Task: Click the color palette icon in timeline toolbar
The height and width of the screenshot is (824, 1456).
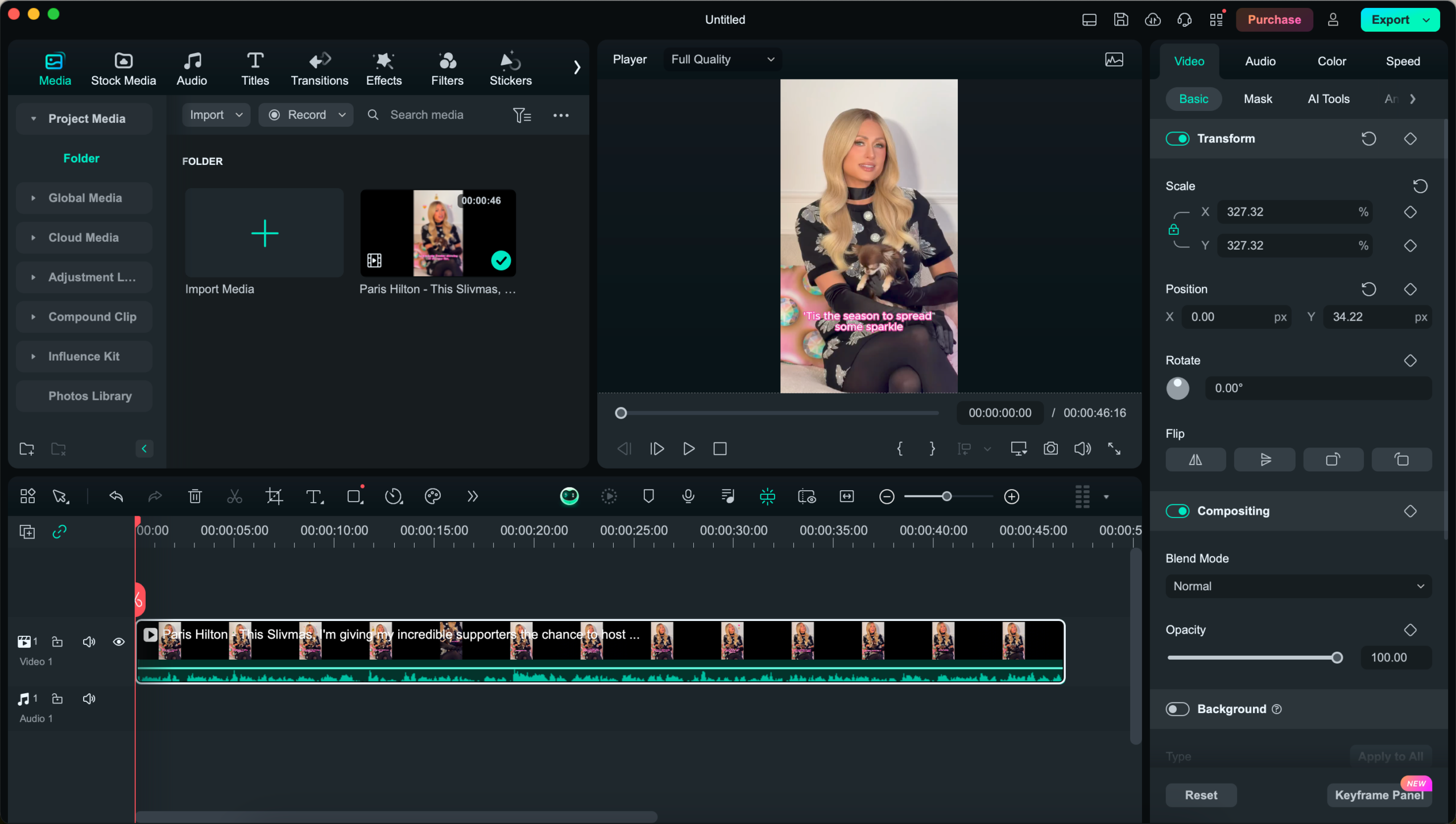Action: tap(433, 496)
